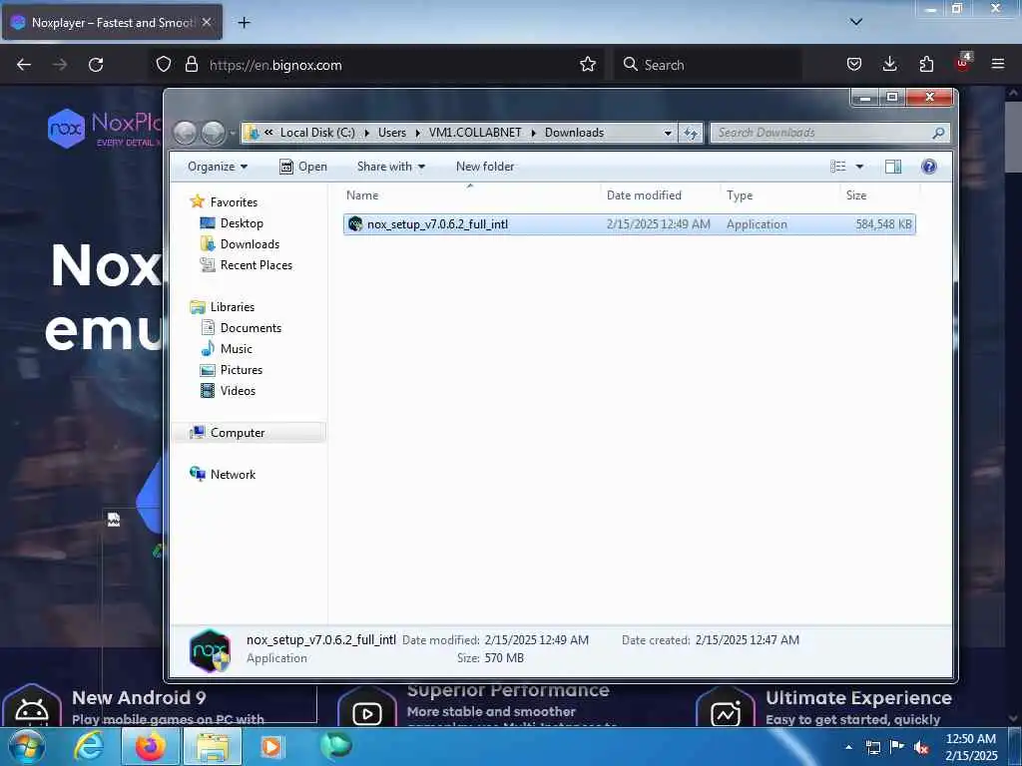The image size is (1022, 766).
Task: Open Firefox downloads panel
Action: pyautogui.click(x=889, y=65)
